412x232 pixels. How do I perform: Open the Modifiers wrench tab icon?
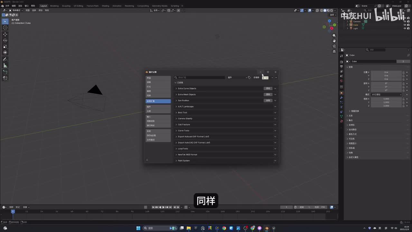[342, 98]
